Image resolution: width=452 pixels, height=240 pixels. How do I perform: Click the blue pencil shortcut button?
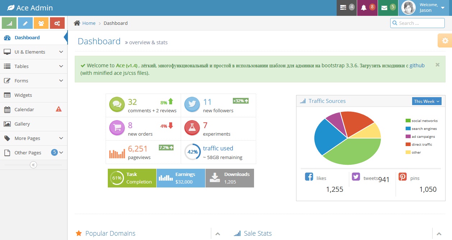tap(25, 23)
